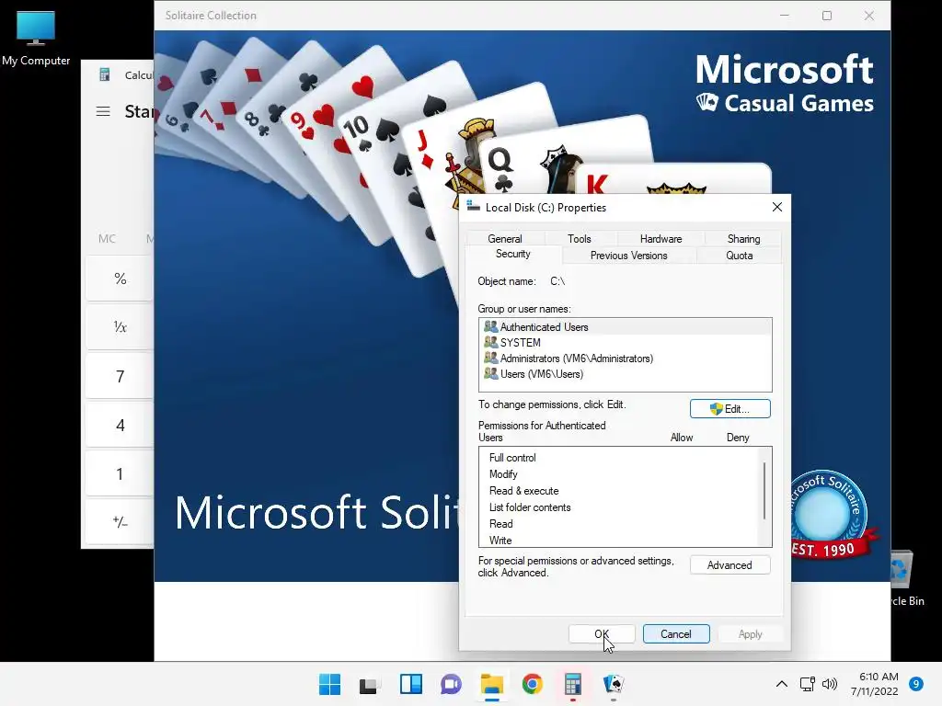Click the Read permission row
The image size is (942, 706).
pyautogui.click(x=621, y=523)
